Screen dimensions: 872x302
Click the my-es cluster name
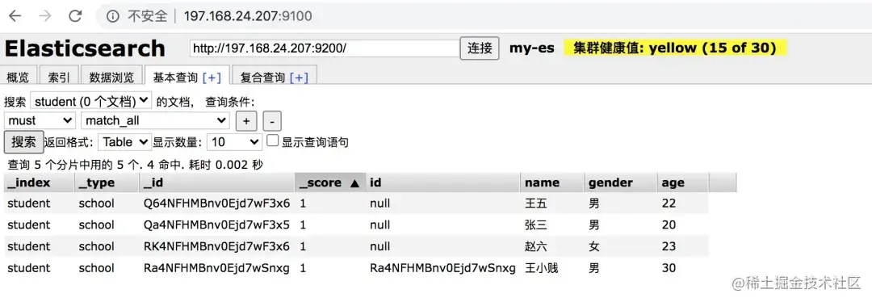(531, 48)
